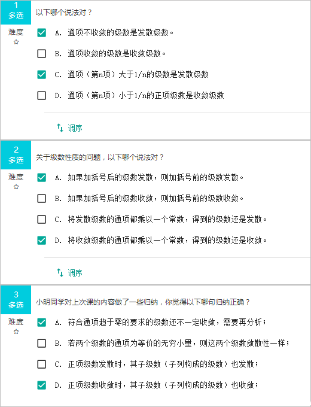Click the reorder arrows icon under question 1
Screen dimensions: 311x407
pyautogui.click(x=60, y=127)
